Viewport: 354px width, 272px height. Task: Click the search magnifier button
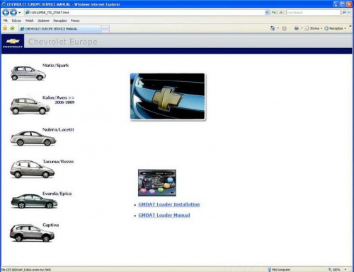click(x=344, y=12)
